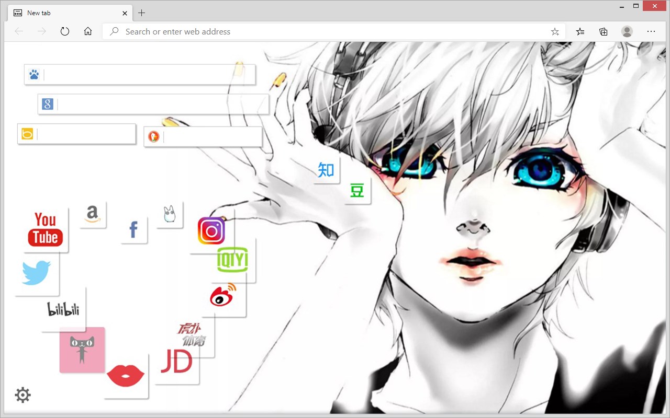
Task: Close the New tab tab
Action: click(125, 13)
